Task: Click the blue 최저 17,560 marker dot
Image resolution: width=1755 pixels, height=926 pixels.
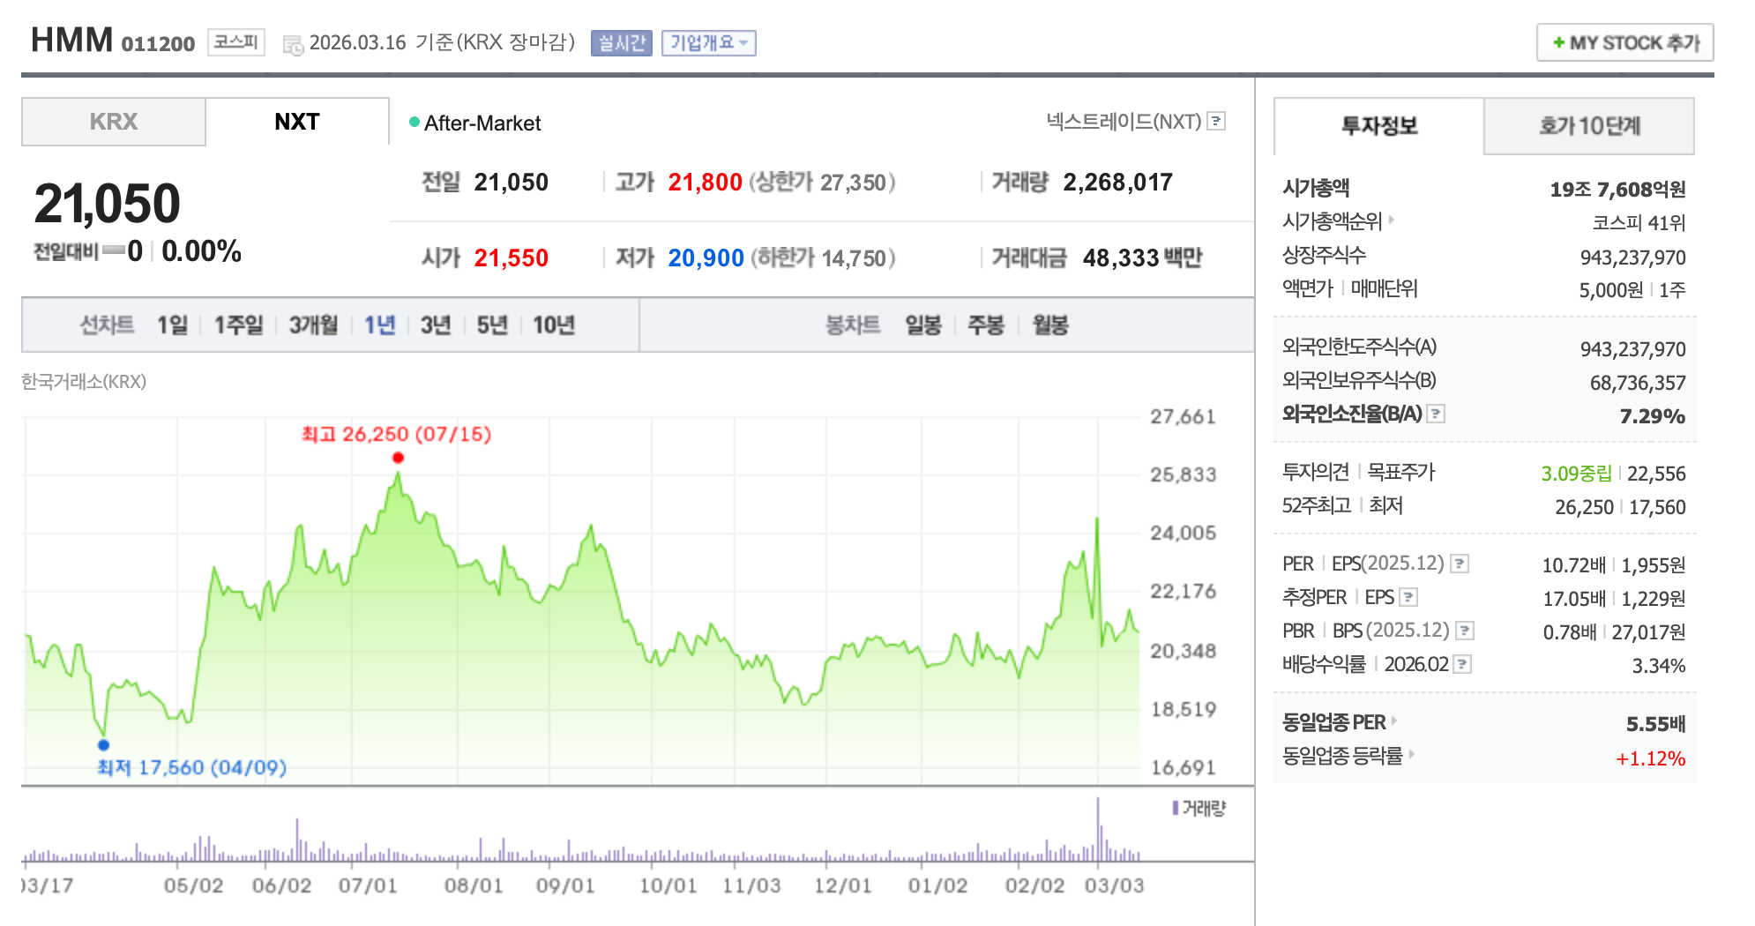Action: pos(103,745)
